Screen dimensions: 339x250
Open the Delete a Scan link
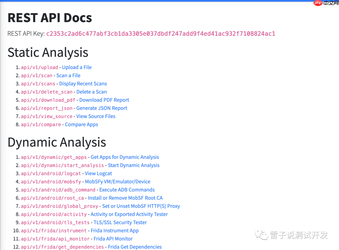click(x=92, y=92)
